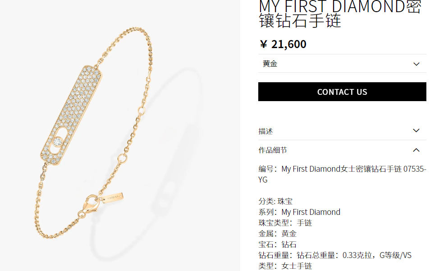Collapse the 作品细节 section
Viewport: 439px width, 271px height.
click(342, 150)
